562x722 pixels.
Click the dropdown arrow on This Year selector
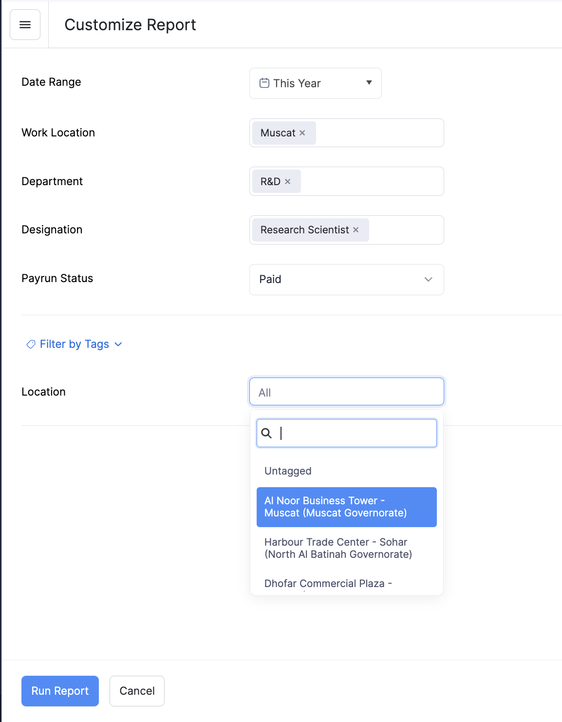point(369,83)
